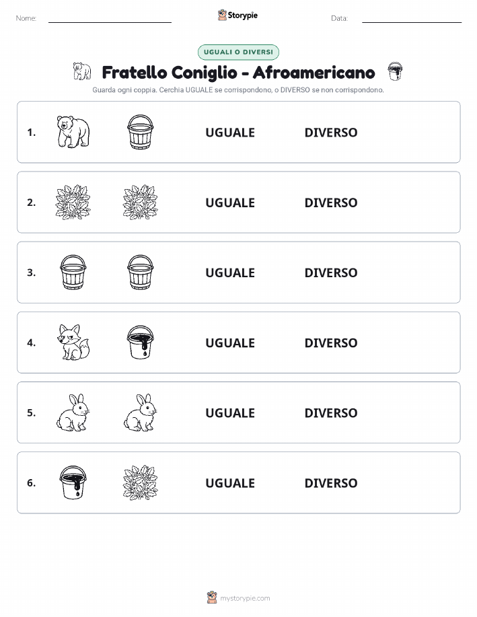Select the left bush in row 2
477x617 pixels.
[73, 202]
